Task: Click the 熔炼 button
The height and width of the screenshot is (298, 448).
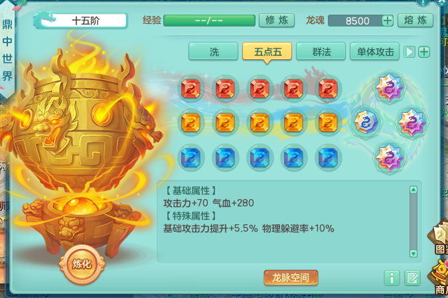Action: [415, 21]
